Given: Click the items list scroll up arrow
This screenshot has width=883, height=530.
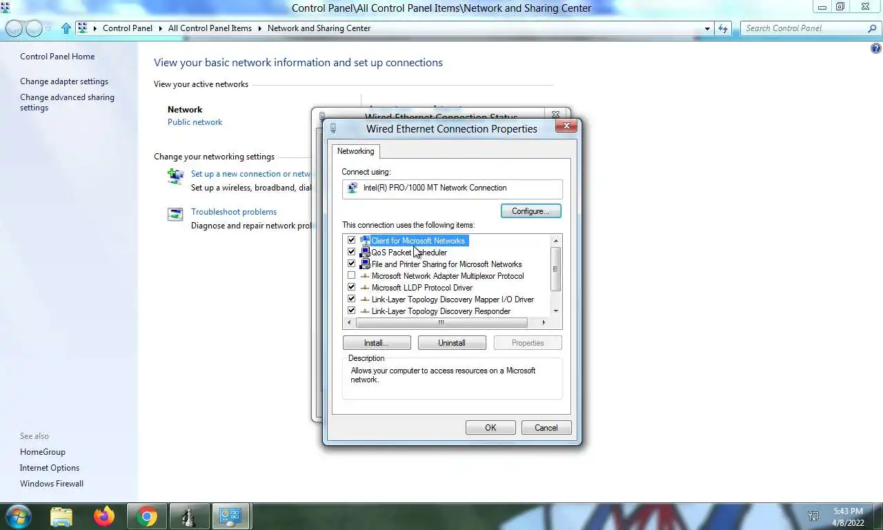Looking at the screenshot, I should [x=556, y=240].
